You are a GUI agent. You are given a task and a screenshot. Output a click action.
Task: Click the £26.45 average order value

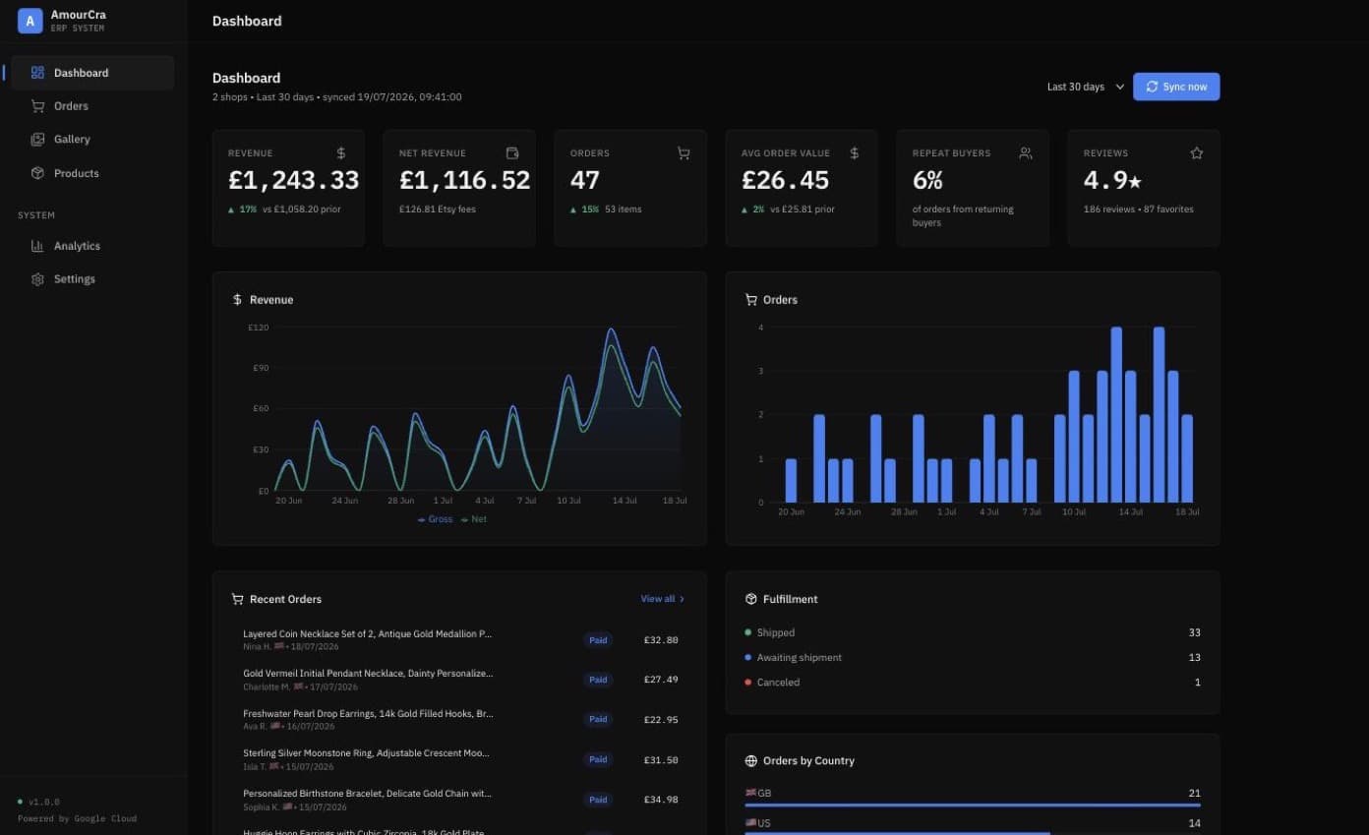785,180
